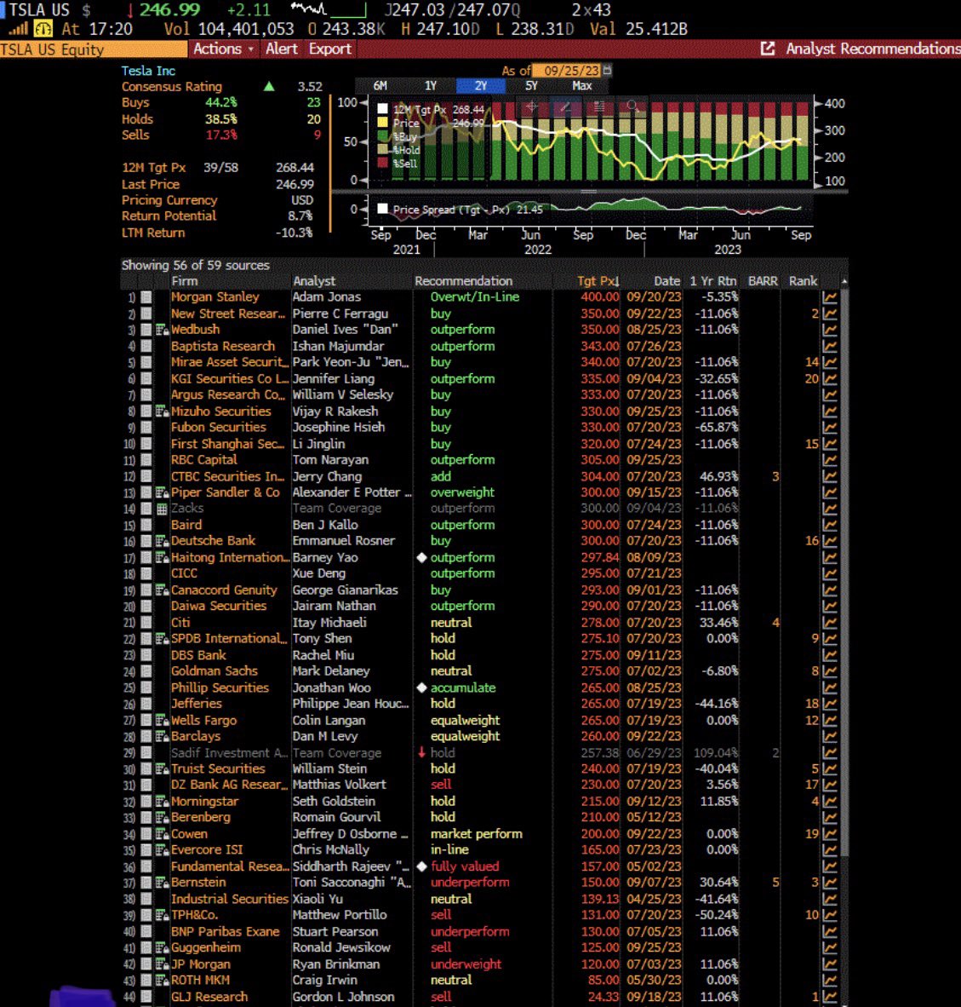Toggle the white 12M Tgt Px legend swatch
The height and width of the screenshot is (1007, 961).
click(x=383, y=109)
